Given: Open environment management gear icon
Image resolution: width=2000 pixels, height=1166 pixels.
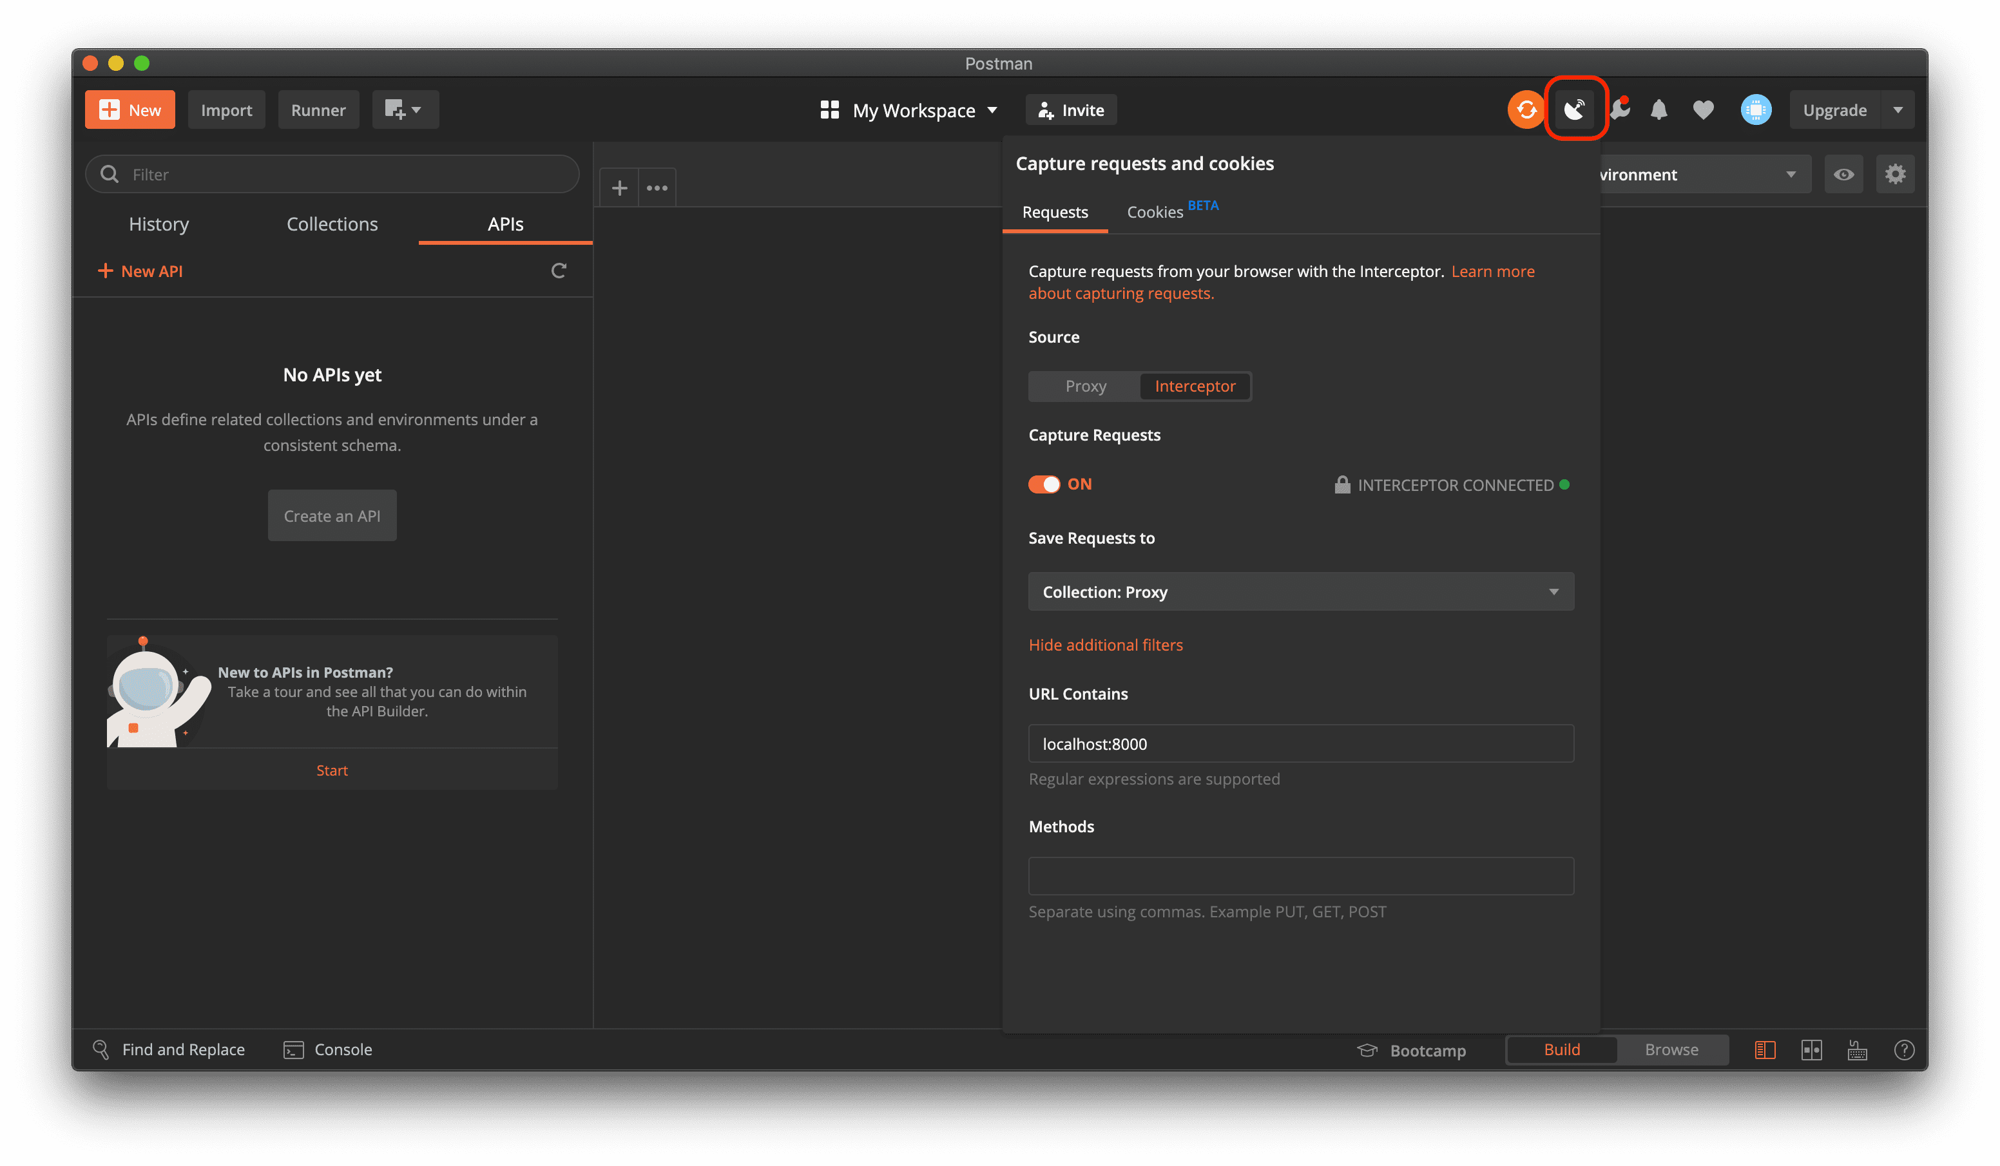Looking at the screenshot, I should coord(1895,175).
